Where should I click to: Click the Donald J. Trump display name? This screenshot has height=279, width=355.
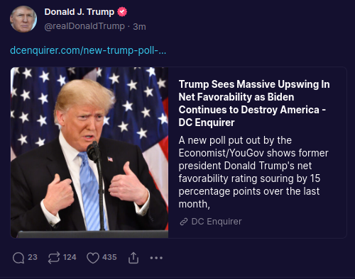pyautogui.click(x=80, y=12)
